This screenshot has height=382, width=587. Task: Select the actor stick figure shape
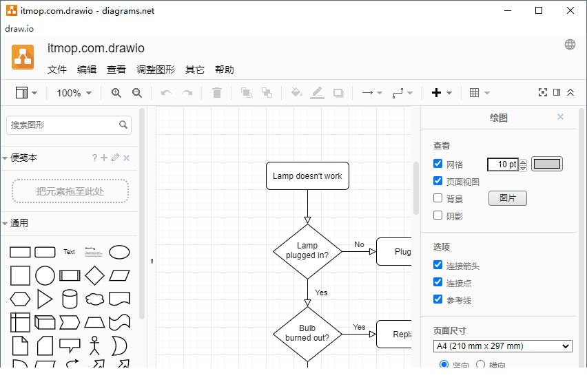point(94,345)
